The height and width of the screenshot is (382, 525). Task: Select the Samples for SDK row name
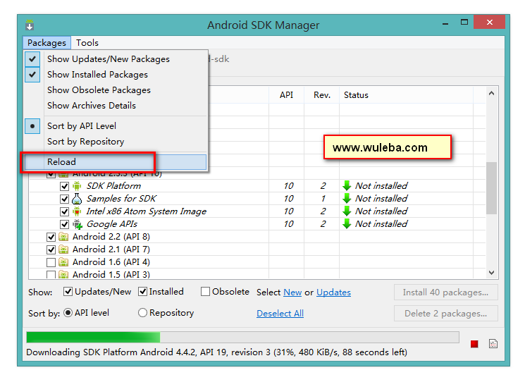tap(121, 199)
